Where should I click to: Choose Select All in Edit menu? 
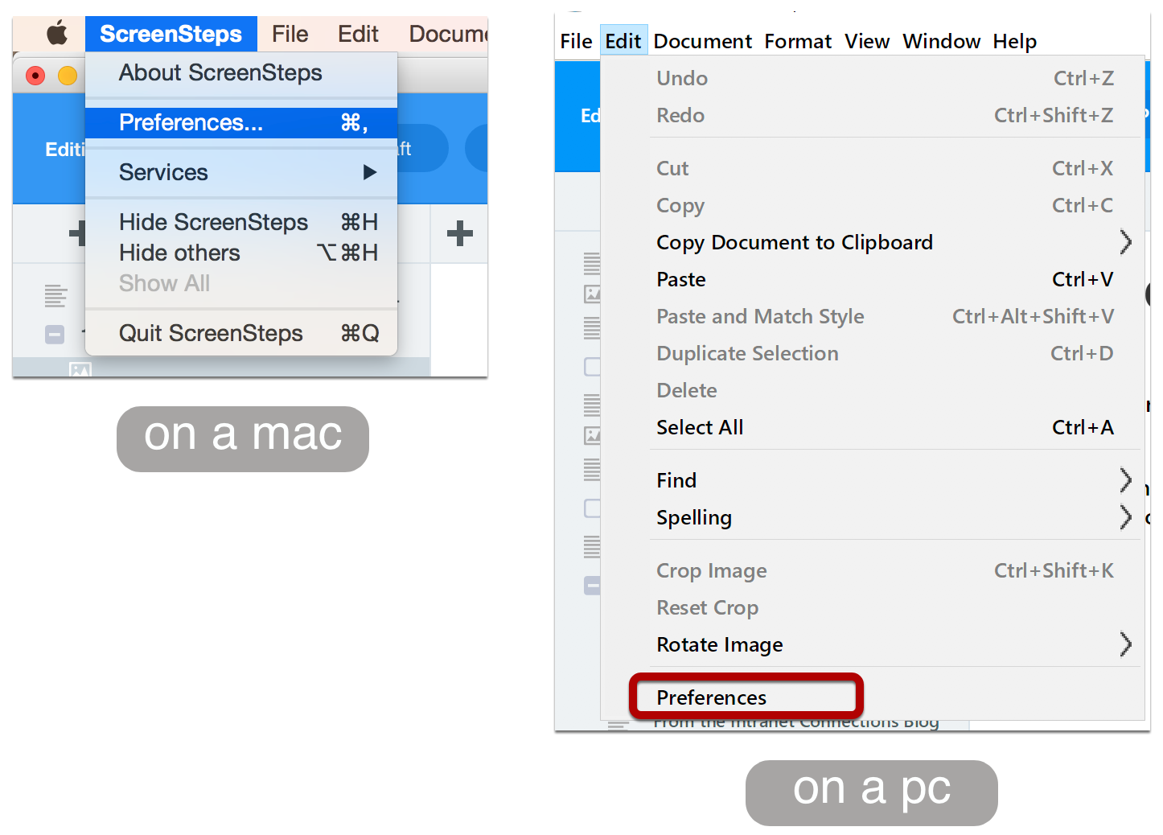click(x=872, y=427)
